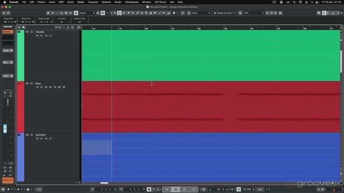This screenshot has width=344, height=193.
Task: Solo the Bass track
Action: 32,84
